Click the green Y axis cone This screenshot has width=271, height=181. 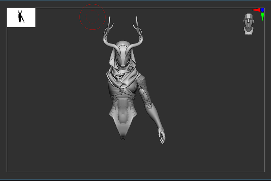pyautogui.click(x=262, y=16)
